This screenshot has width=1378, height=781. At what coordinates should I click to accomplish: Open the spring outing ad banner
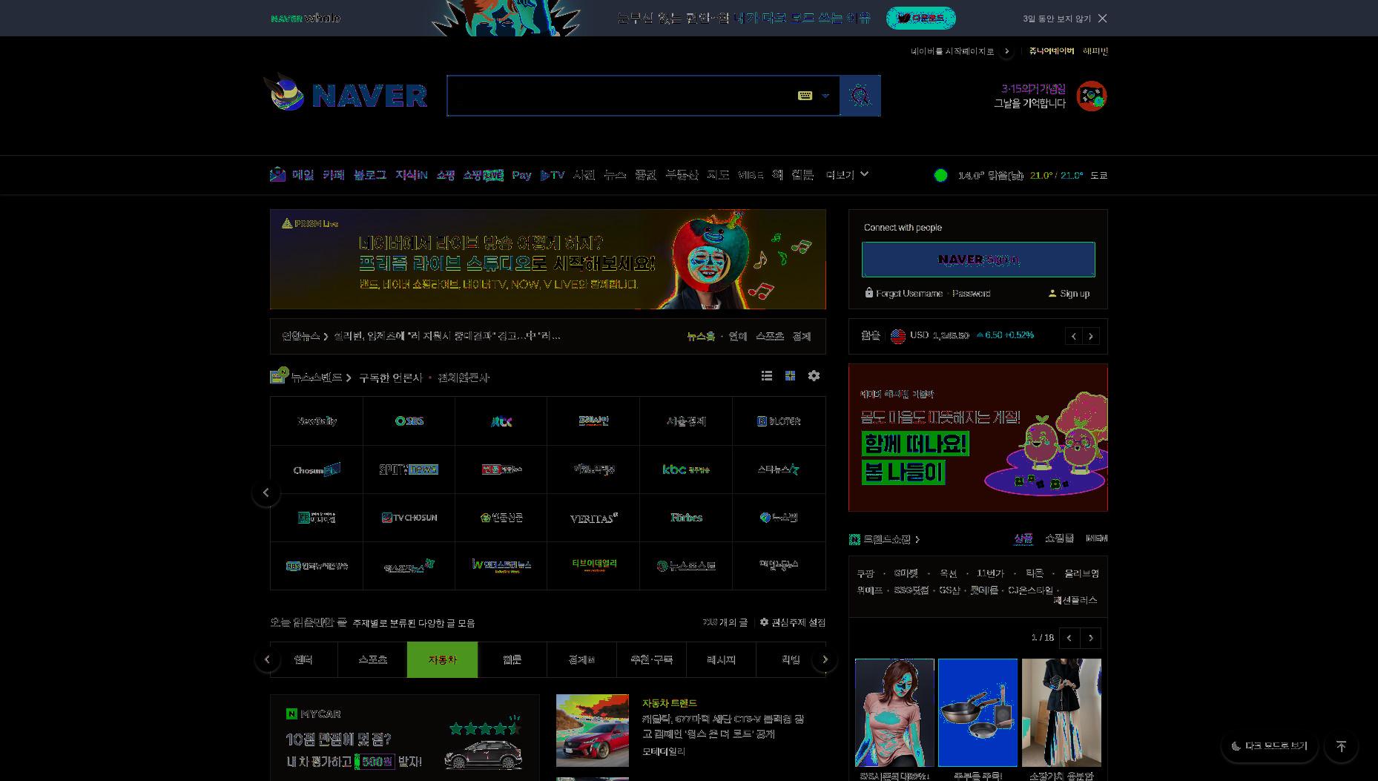pyautogui.click(x=978, y=438)
